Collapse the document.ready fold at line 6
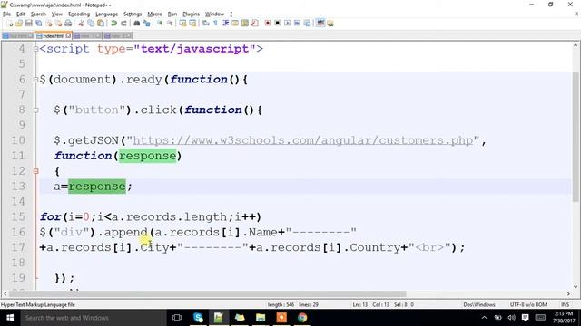Viewport: 581px width, 326px height. click(x=36, y=80)
